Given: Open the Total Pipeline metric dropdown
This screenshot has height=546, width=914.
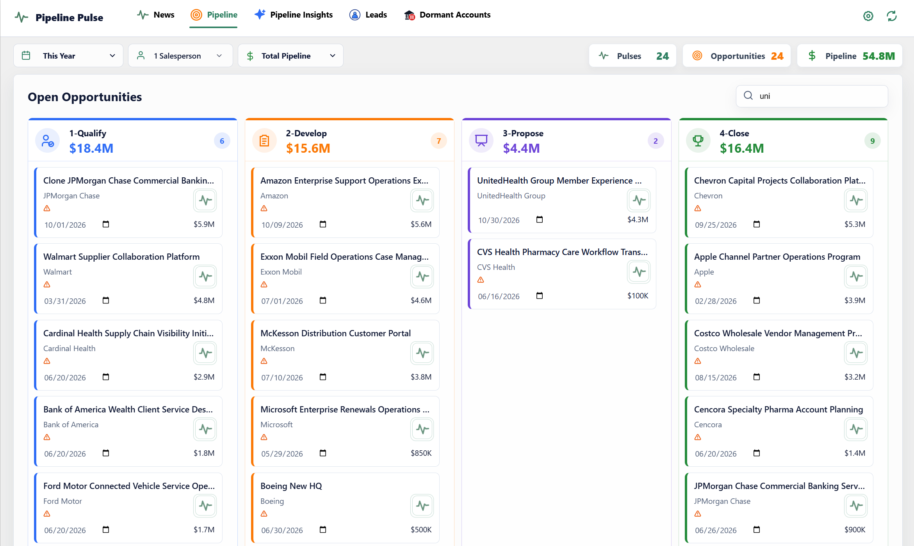Looking at the screenshot, I should point(290,55).
